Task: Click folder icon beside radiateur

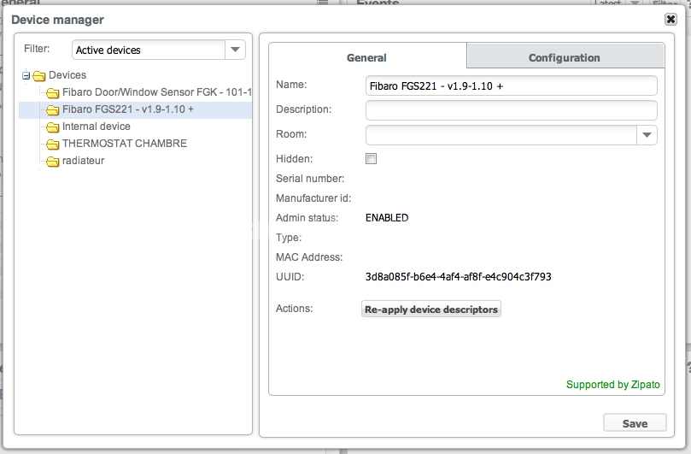Action: 52,162
